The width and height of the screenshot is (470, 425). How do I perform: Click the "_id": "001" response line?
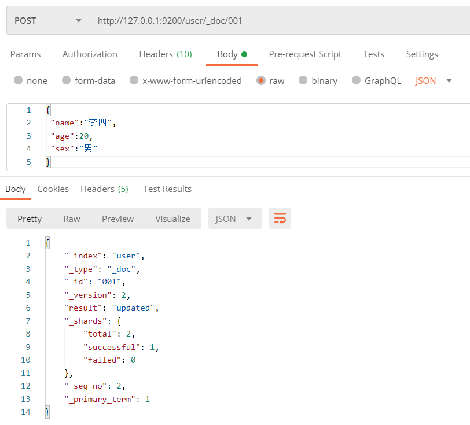95,282
